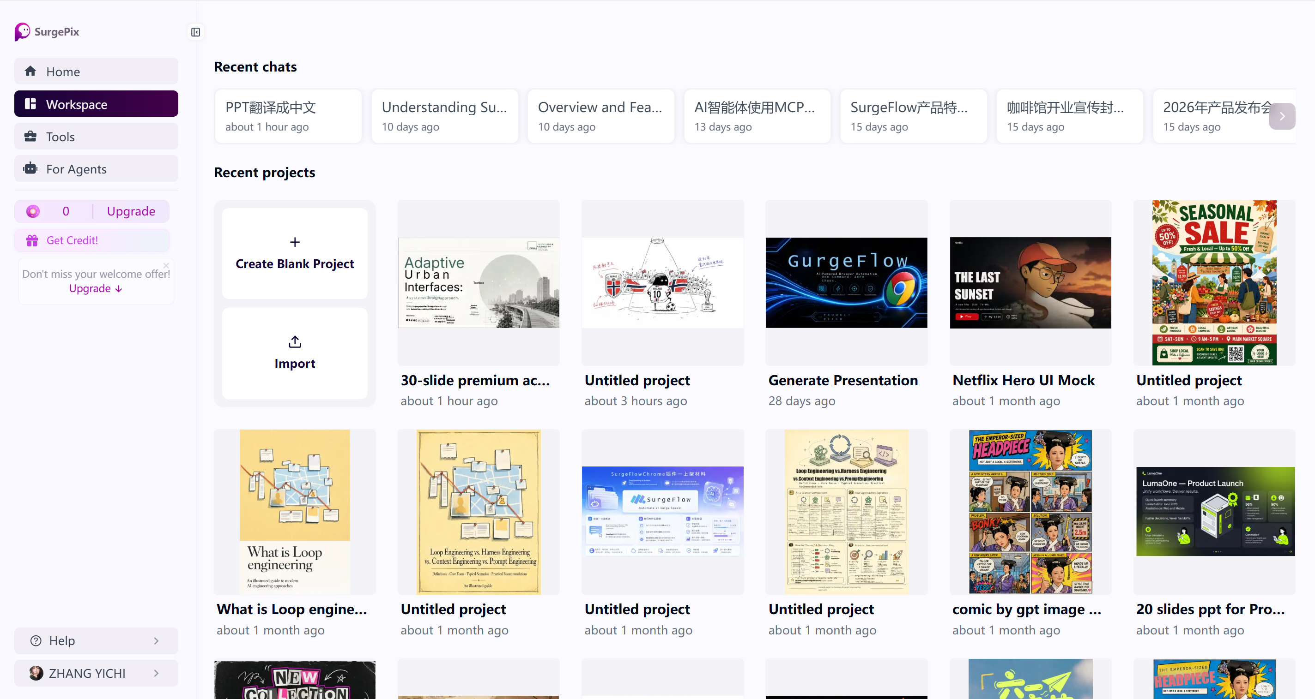Open the AI智能体使用MCP chat card
Image resolution: width=1315 pixels, height=699 pixels.
click(757, 116)
